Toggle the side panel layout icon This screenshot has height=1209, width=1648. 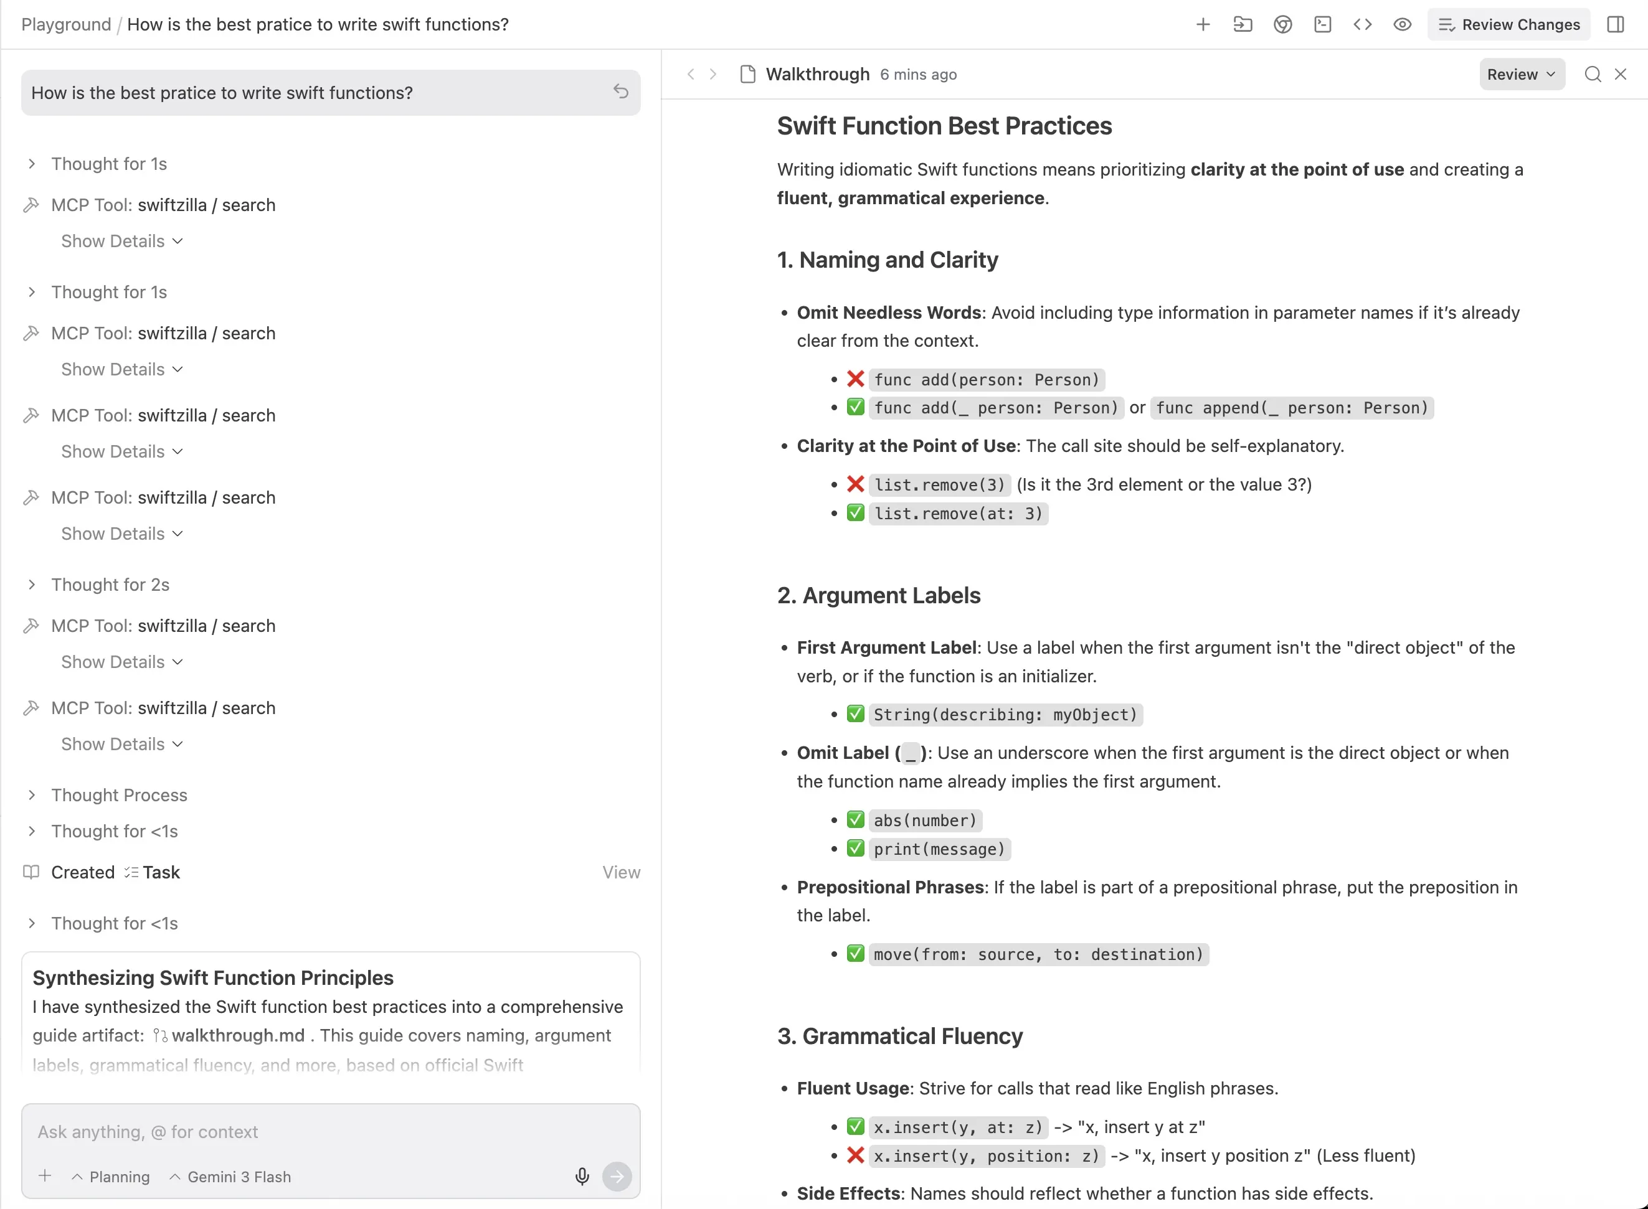point(1616,24)
